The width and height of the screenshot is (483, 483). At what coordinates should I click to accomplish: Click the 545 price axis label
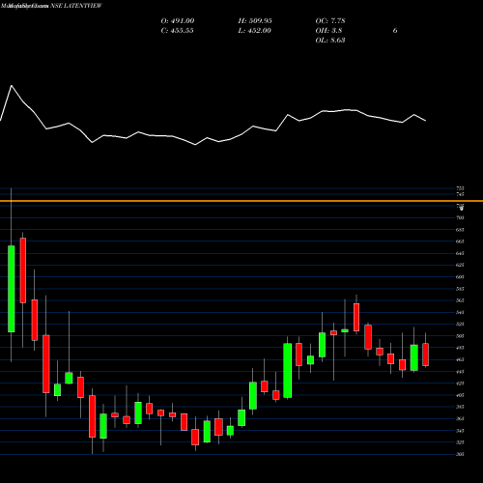tap(460, 312)
